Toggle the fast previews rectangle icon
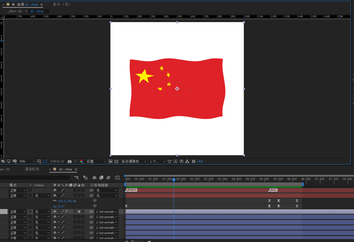Image resolution: width=354 pixels, height=242 pixels. [110, 161]
